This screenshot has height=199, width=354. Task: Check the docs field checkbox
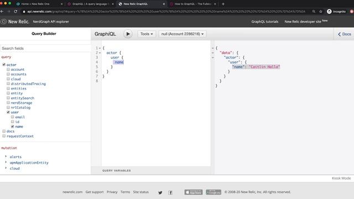coord(4,131)
